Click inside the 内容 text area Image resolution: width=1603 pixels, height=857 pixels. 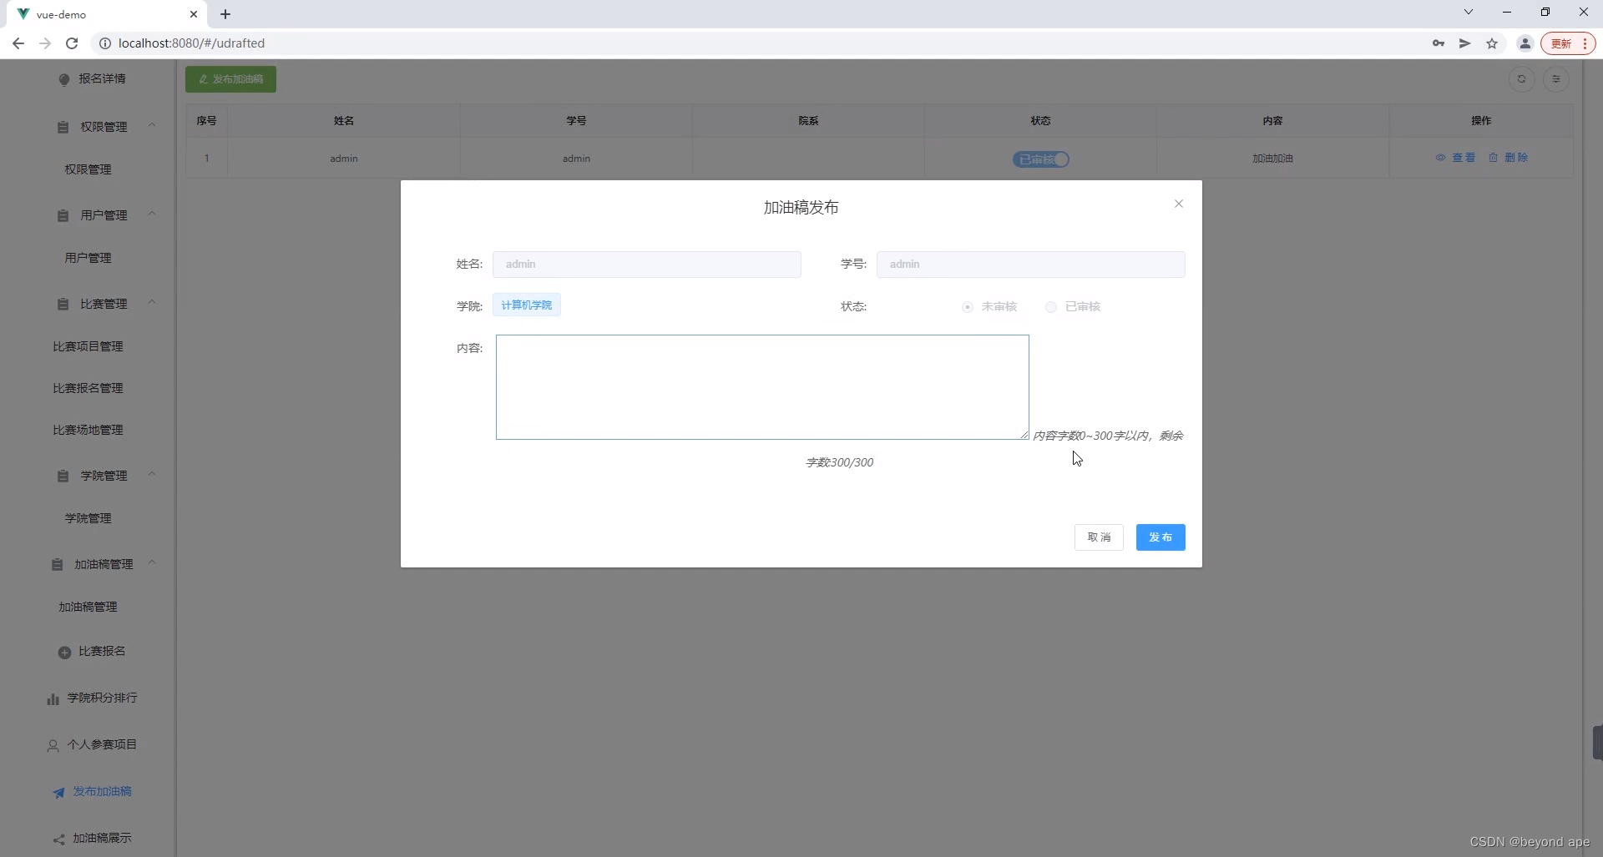[761, 386]
